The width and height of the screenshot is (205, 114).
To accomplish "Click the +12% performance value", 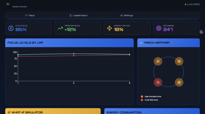I will tap(70, 29).
